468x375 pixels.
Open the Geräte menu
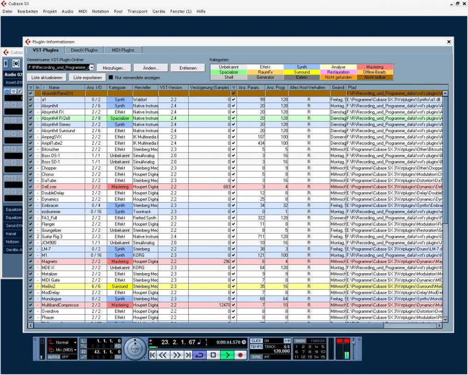tap(159, 12)
